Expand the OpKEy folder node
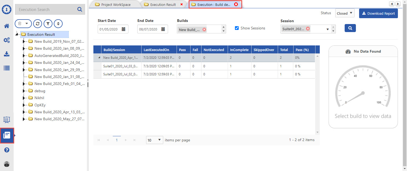 tap(24, 105)
